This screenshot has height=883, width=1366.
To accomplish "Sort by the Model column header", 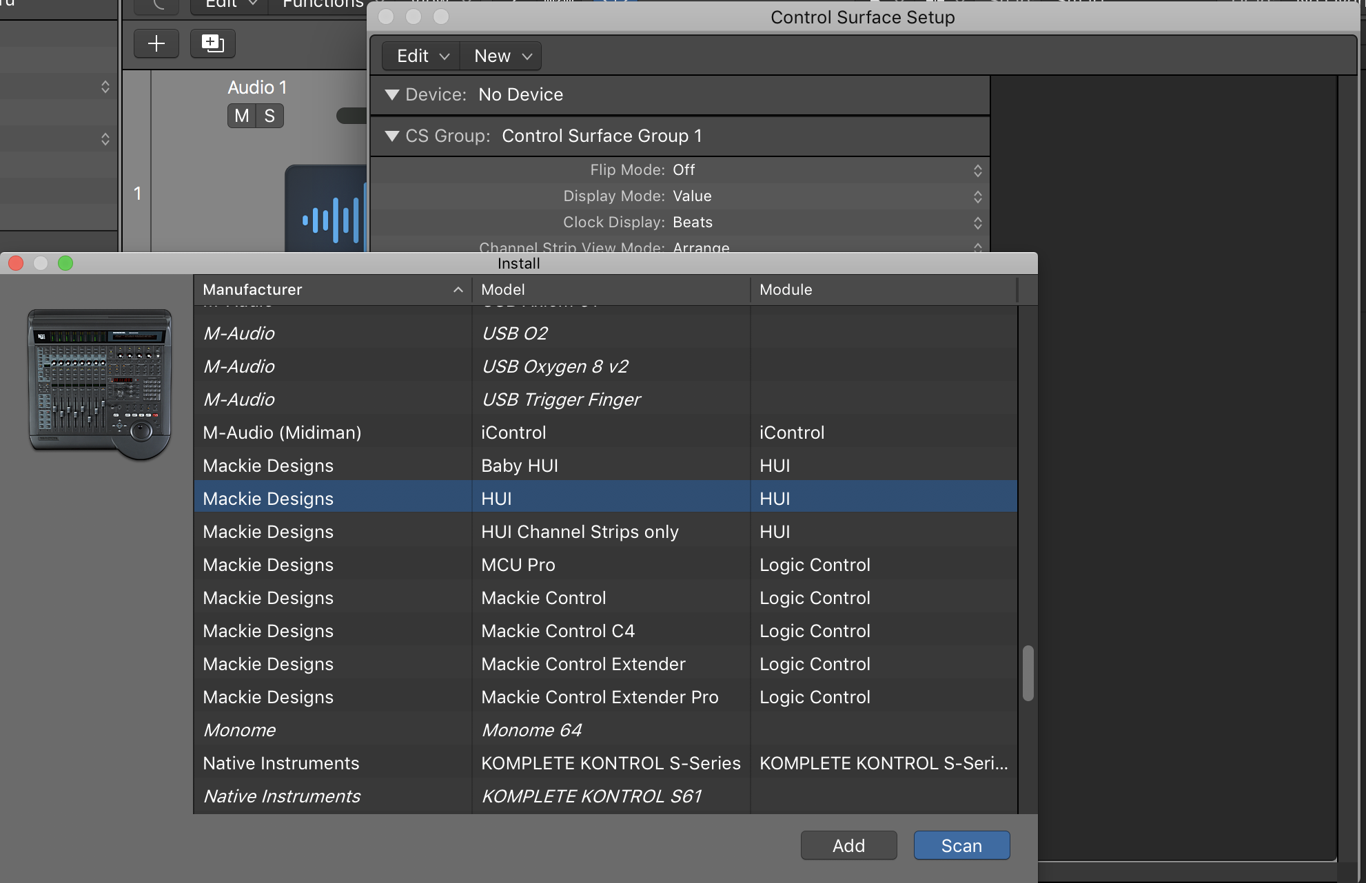I will tap(611, 289).
